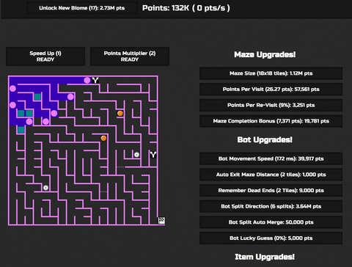
Task: Click the white ring item at bottom-left
Action: pos(45,188)
